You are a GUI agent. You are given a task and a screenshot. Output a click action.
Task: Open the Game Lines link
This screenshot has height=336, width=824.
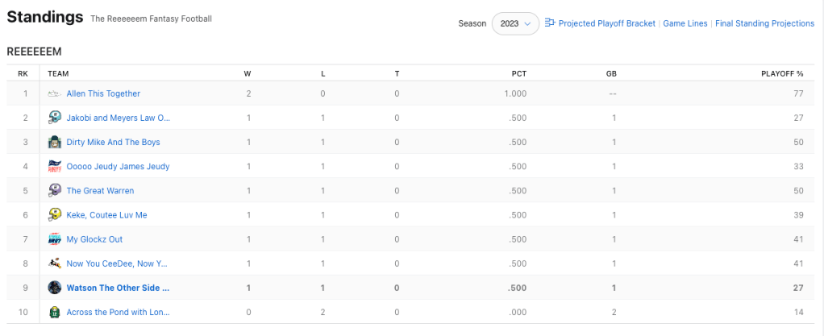(685, 23)
